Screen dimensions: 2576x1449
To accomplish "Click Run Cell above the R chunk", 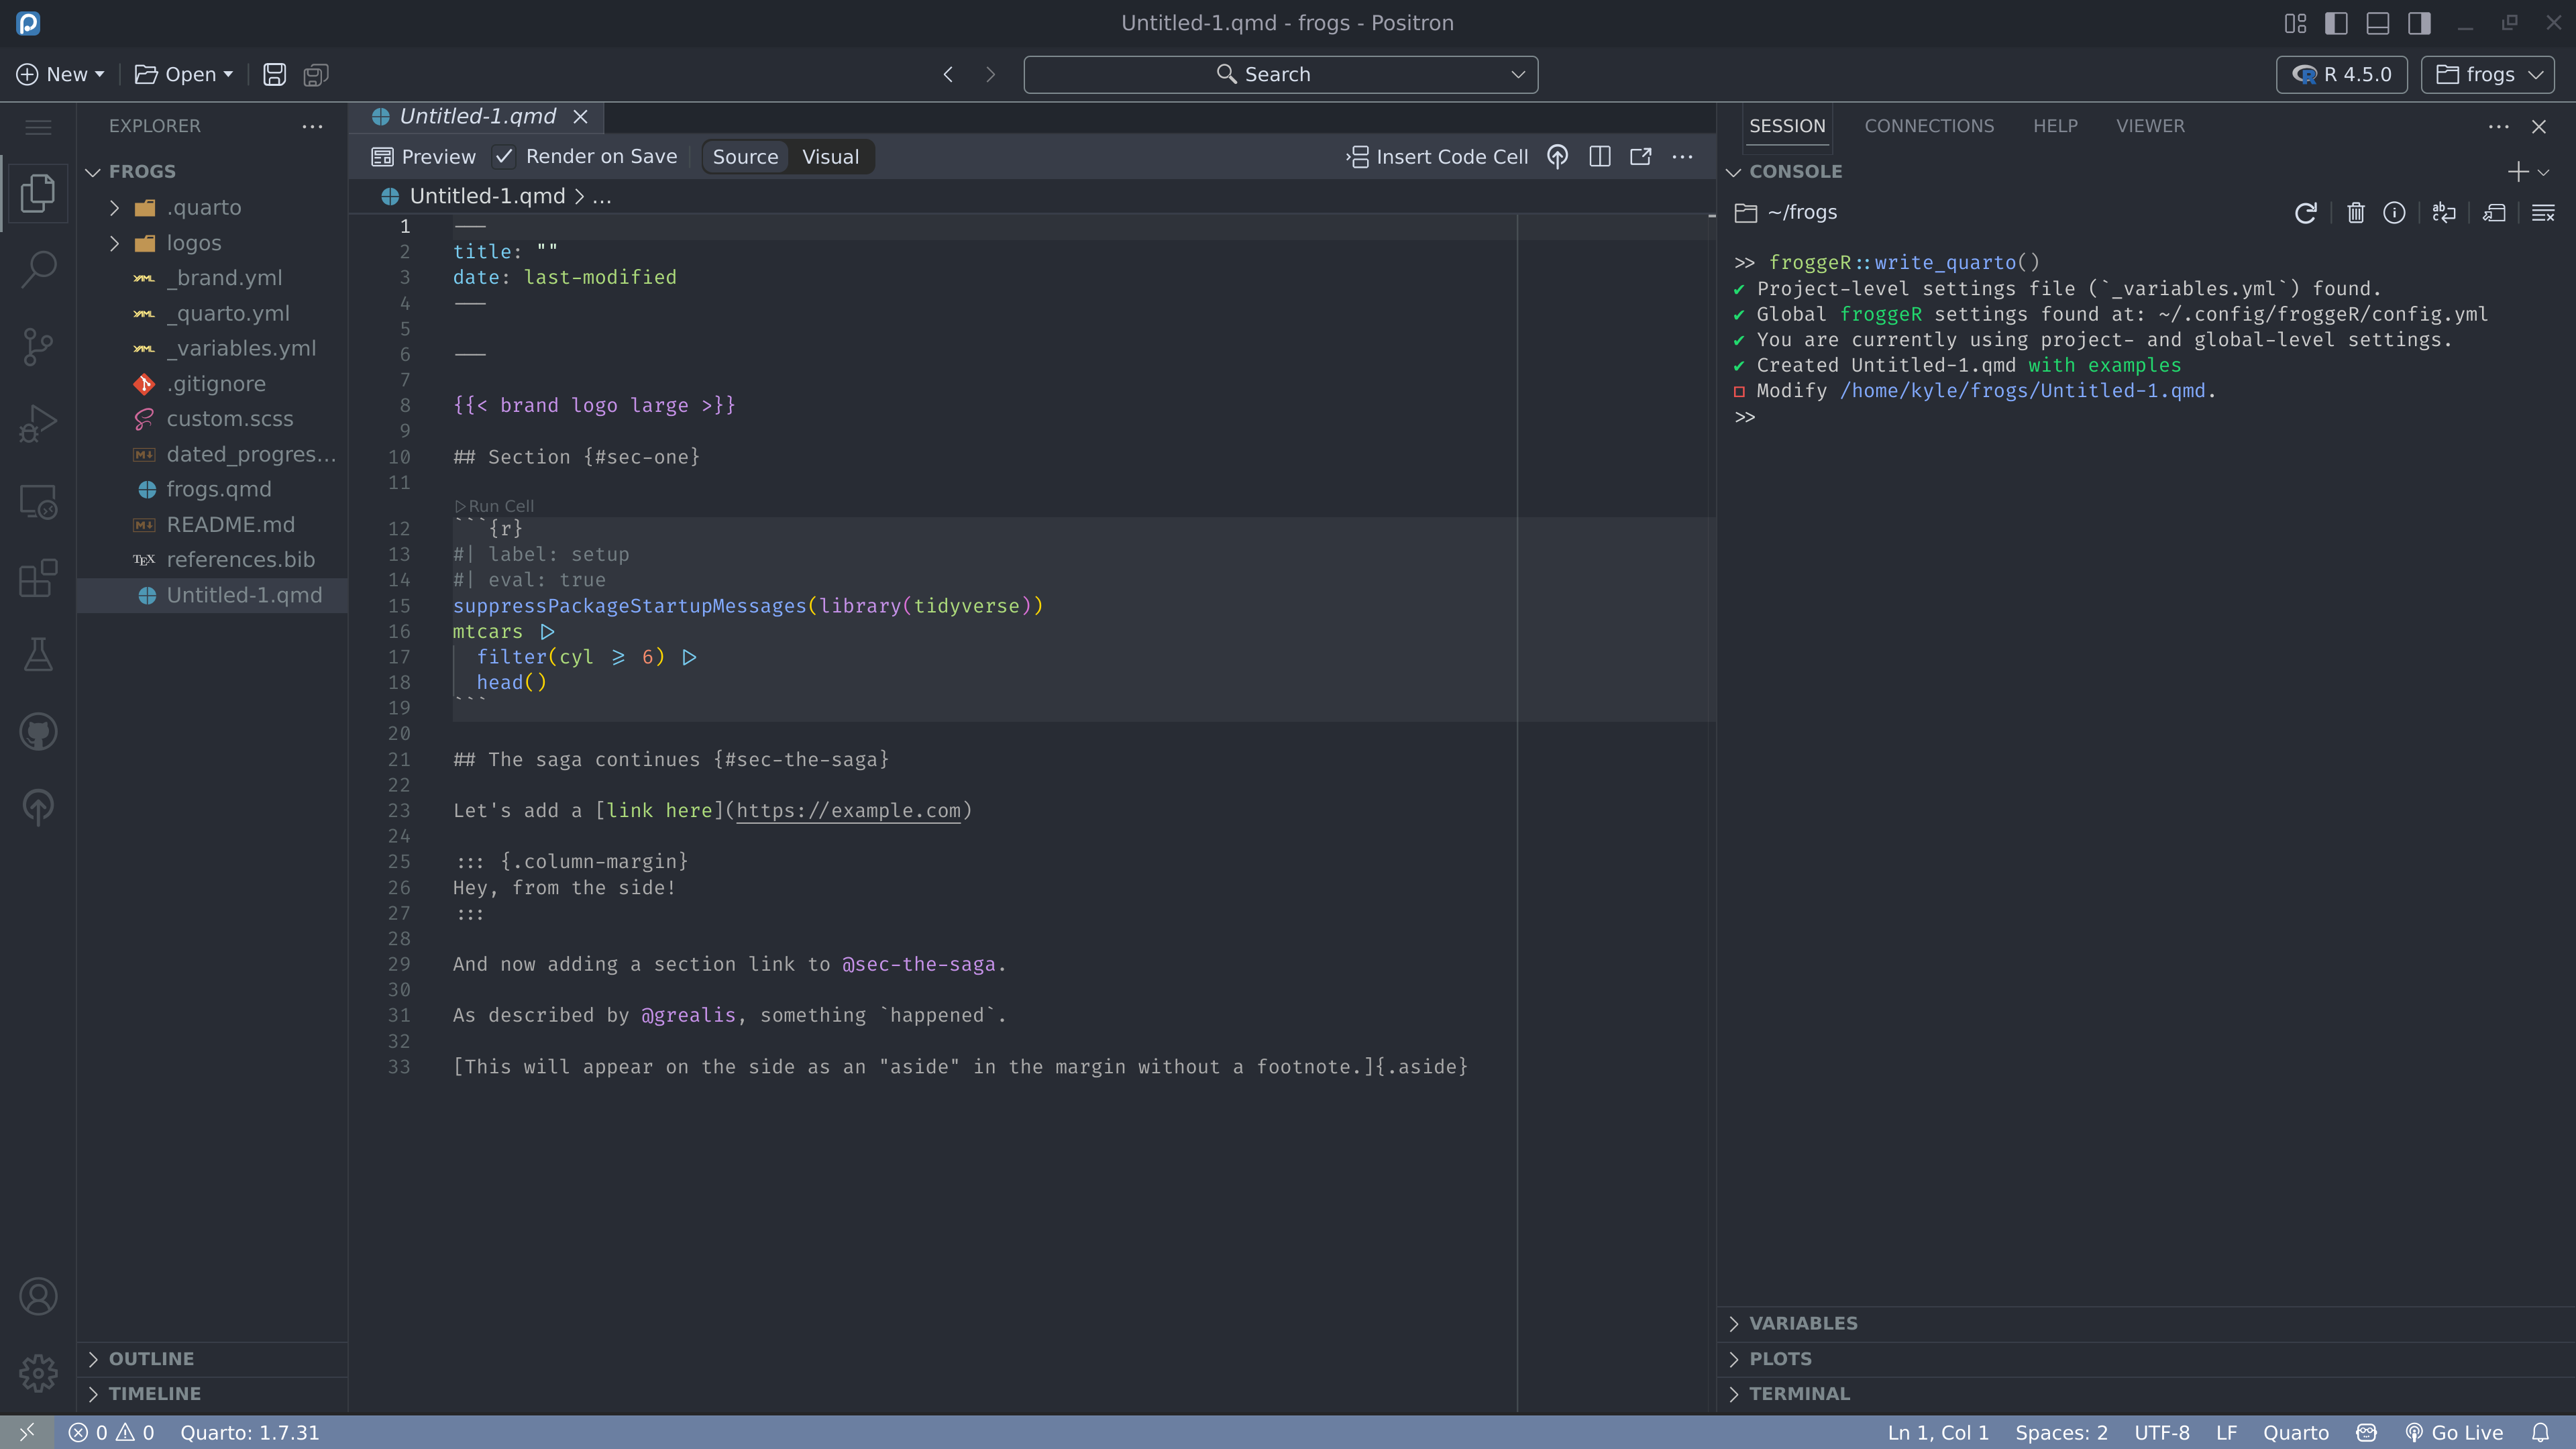I will click(x=495, y=506).
